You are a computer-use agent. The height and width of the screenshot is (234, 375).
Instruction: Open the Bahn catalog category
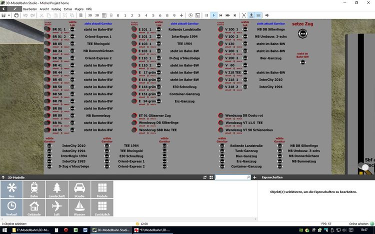pos(34,189)
